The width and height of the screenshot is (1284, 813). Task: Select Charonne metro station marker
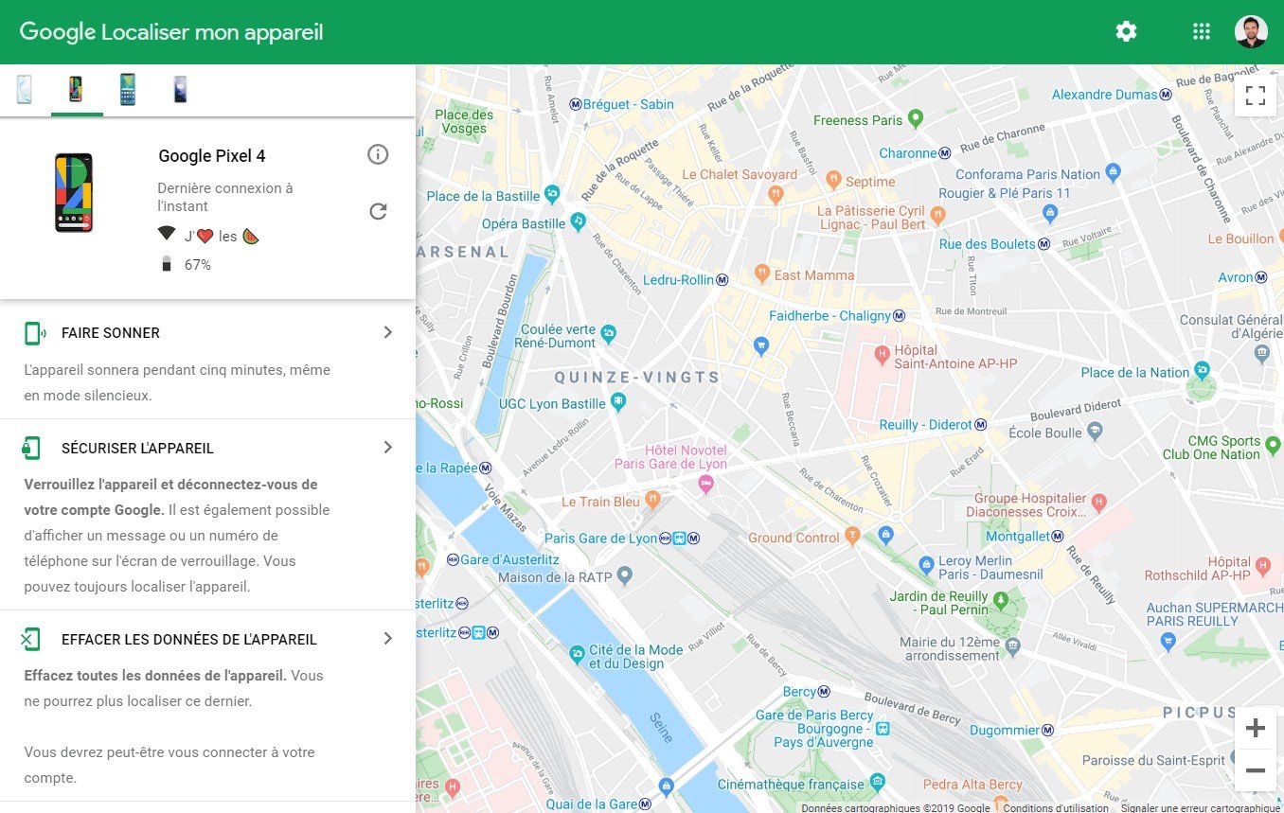pyautogui.click(x=944, y=153)
